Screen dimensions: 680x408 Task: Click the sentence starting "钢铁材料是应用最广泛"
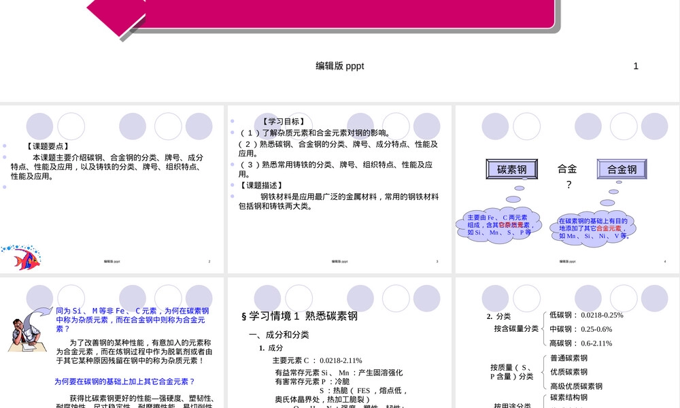(338, 201)
